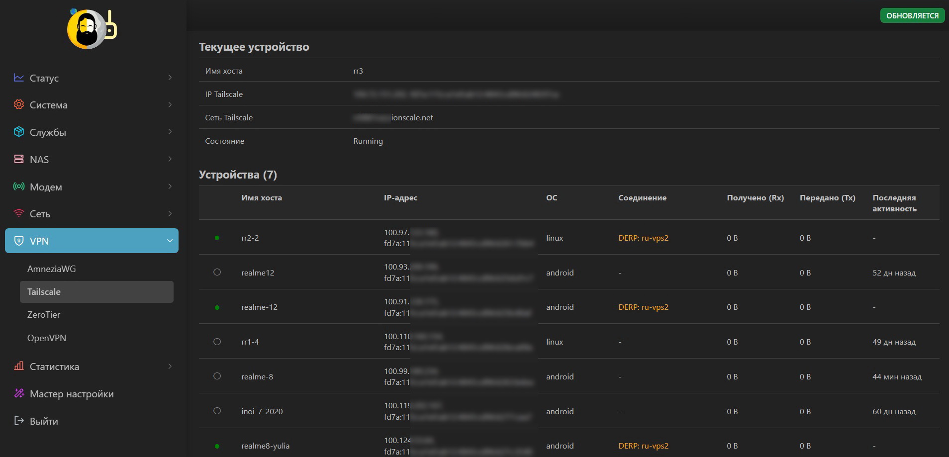Click the ОБНОВЛЯЕТСЯ status button
Viewport: 949px width, 457px height.
pos(912,15)
